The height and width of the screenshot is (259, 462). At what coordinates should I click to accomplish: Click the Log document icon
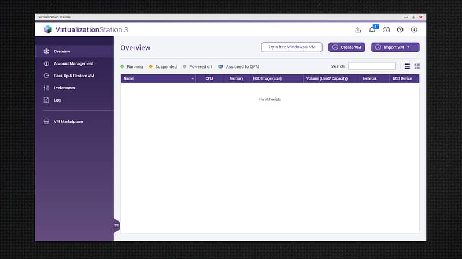pyautogui.click(x=46, y=100)
